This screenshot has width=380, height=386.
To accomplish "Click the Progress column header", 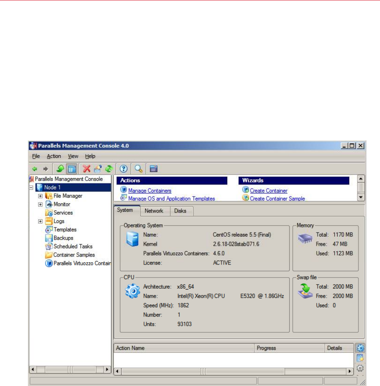I will (289, 348).
